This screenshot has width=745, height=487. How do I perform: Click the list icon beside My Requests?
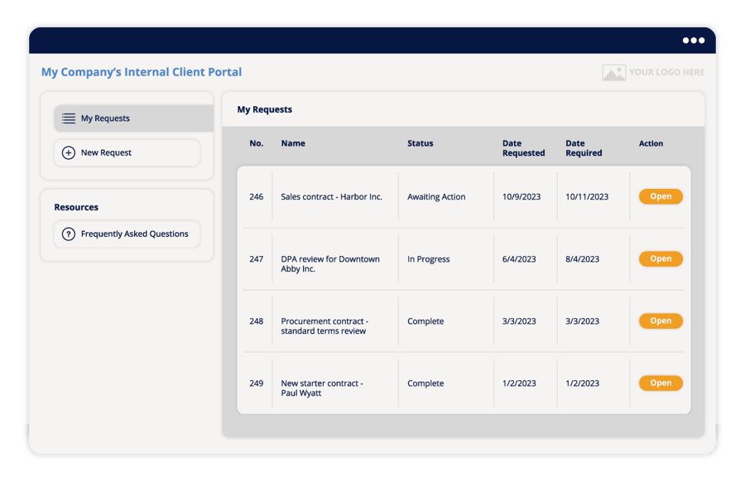tap(69, 118)
